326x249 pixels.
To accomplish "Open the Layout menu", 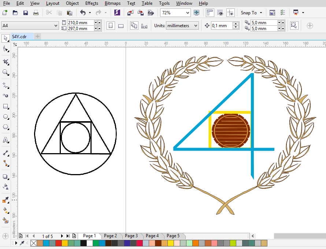I will (x=53, y=3).
